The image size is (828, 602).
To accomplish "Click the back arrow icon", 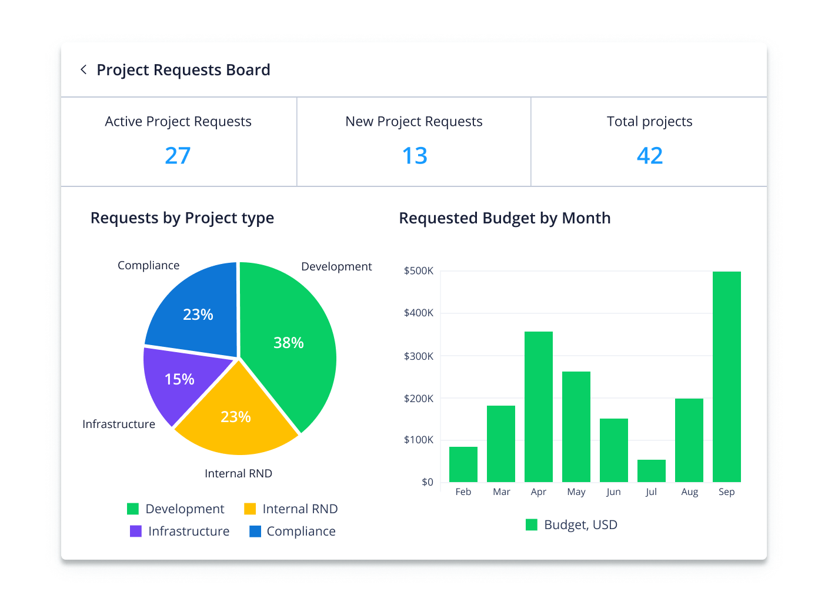I will pyautogui.click(x=84, y=69).
